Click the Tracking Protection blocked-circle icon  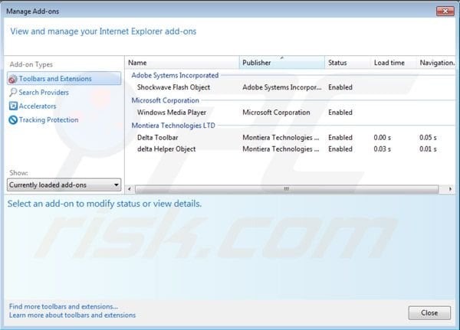[x=13, y=120]
